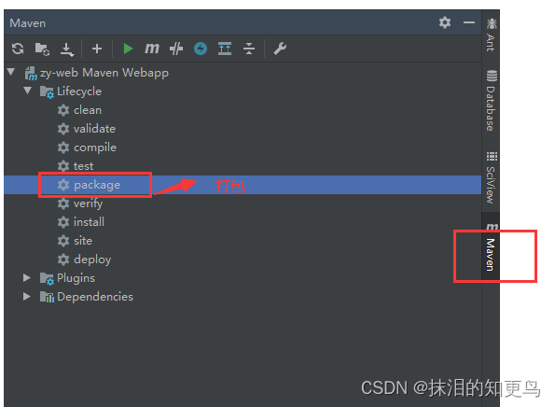
Task: Click gear icon beside verify
Action: click(63, 203)
